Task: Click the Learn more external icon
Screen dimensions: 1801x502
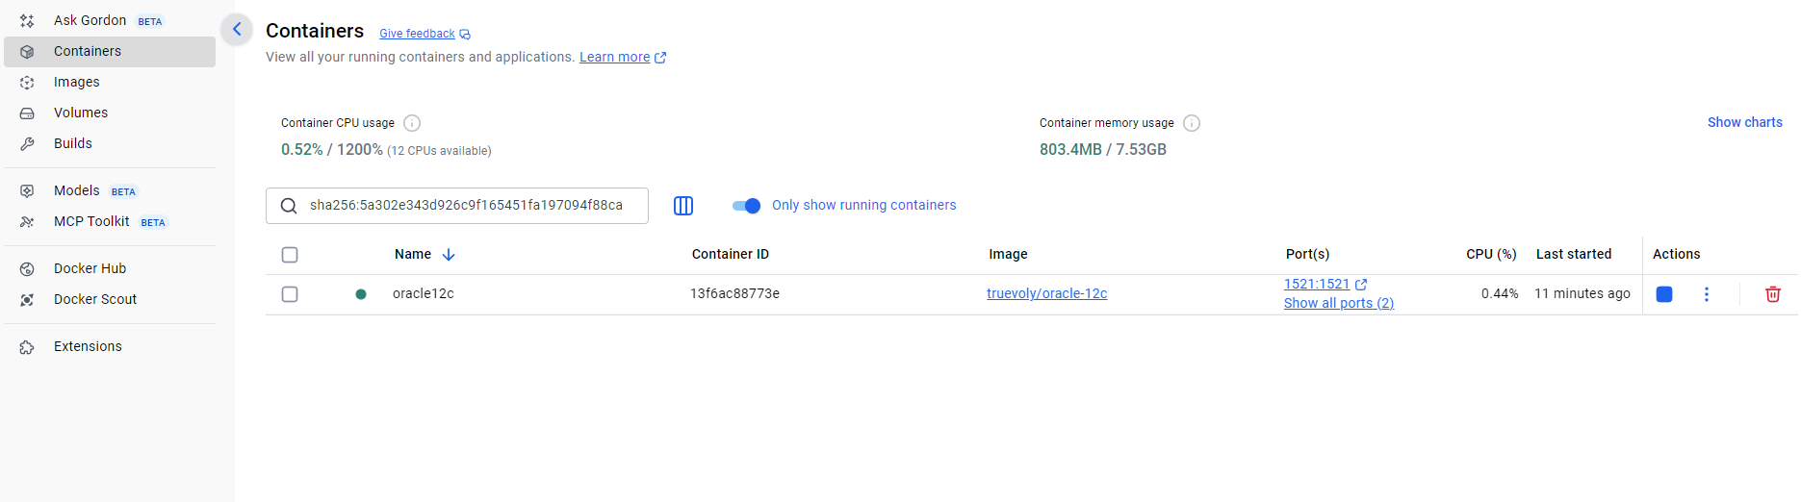Action: pos(660,58)
